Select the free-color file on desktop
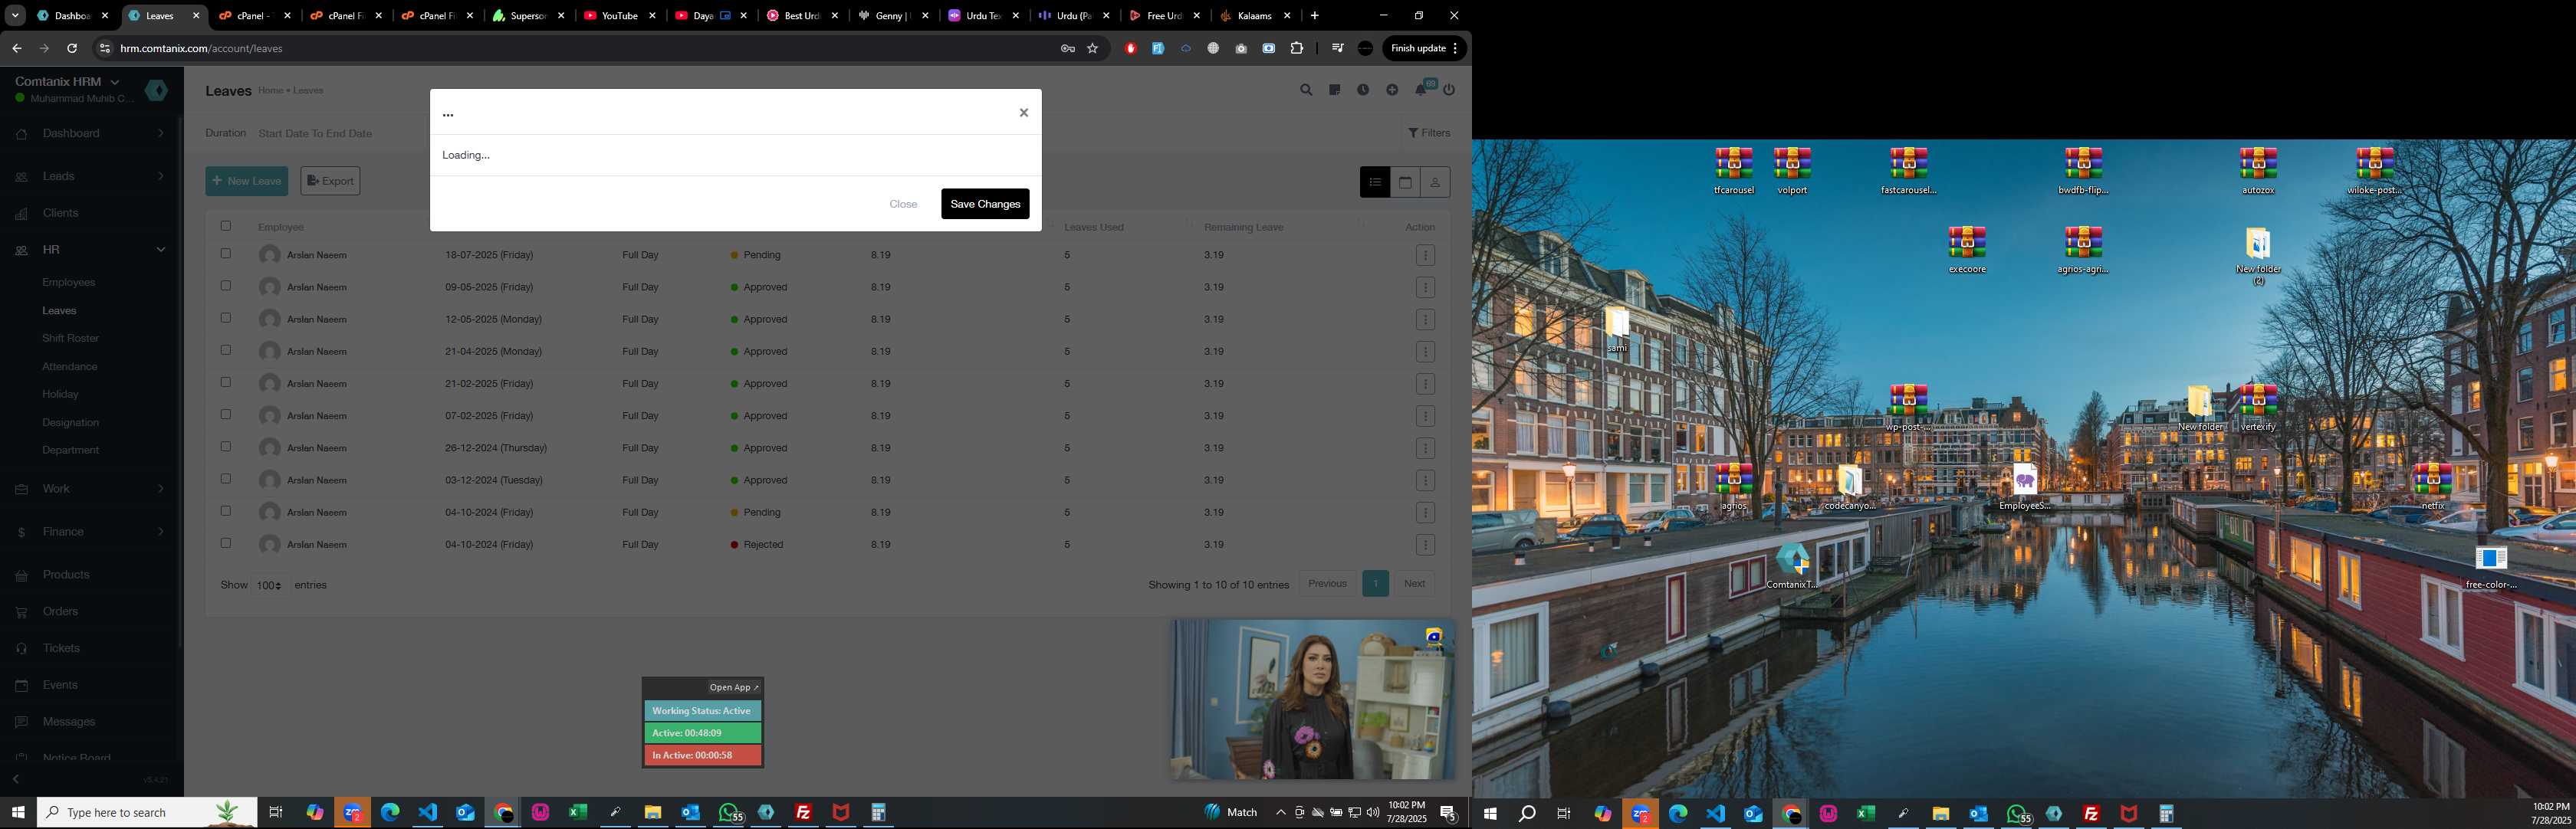 (x=2490, y=566)
